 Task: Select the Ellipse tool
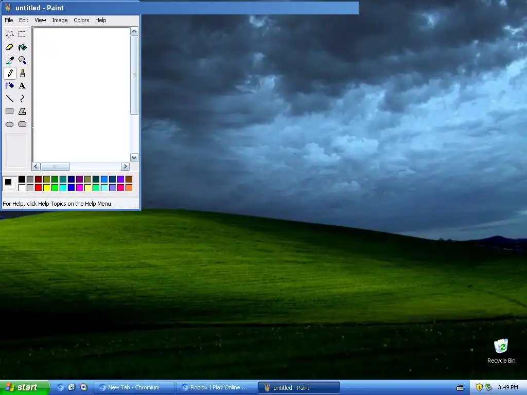point(9,124)
